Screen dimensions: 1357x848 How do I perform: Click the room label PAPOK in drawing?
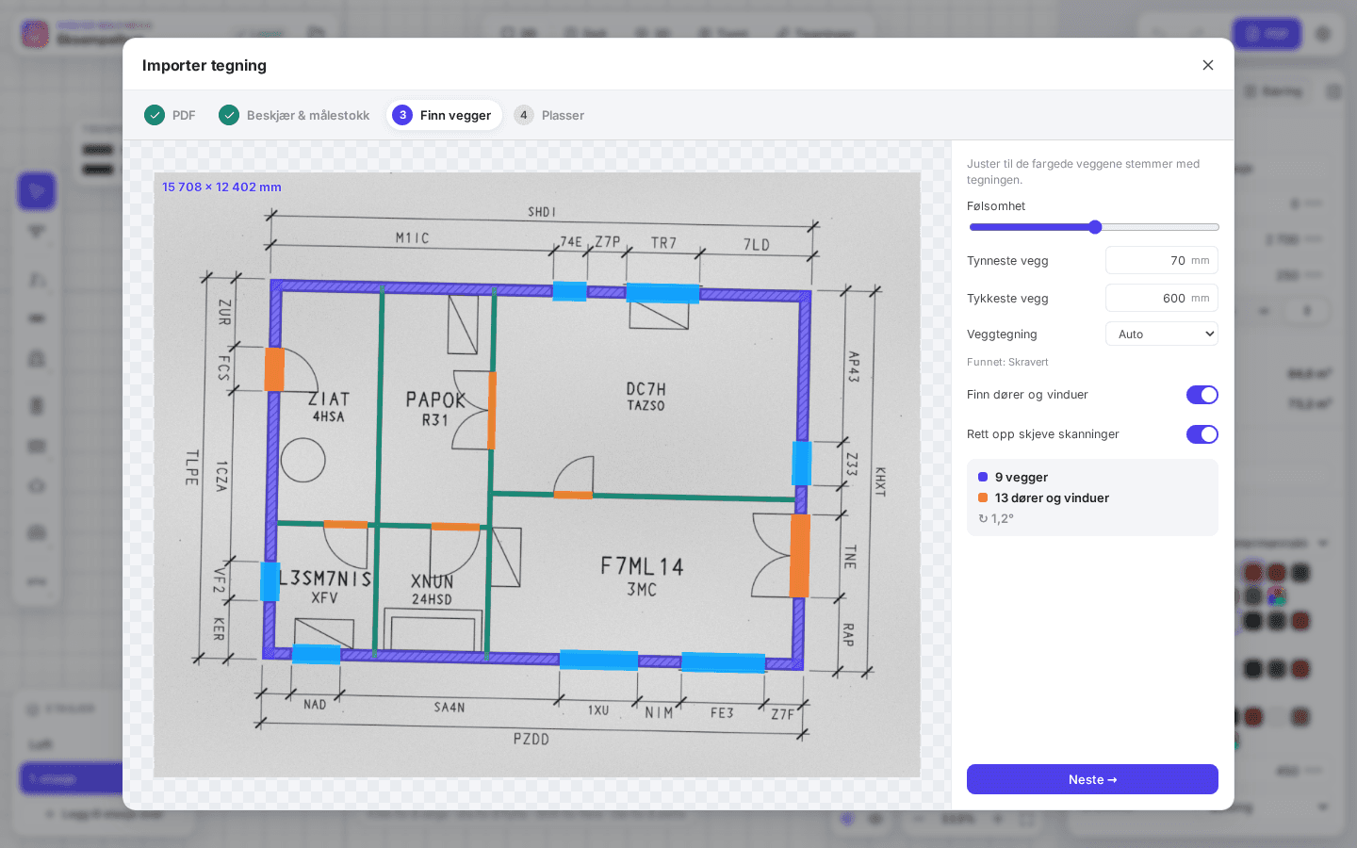pos(435,400)
